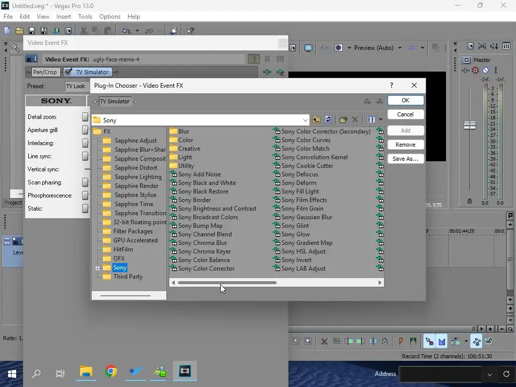
Task: Click the plug-in list horizontal scrollbar right arrow
Action: tap(380, 283)
